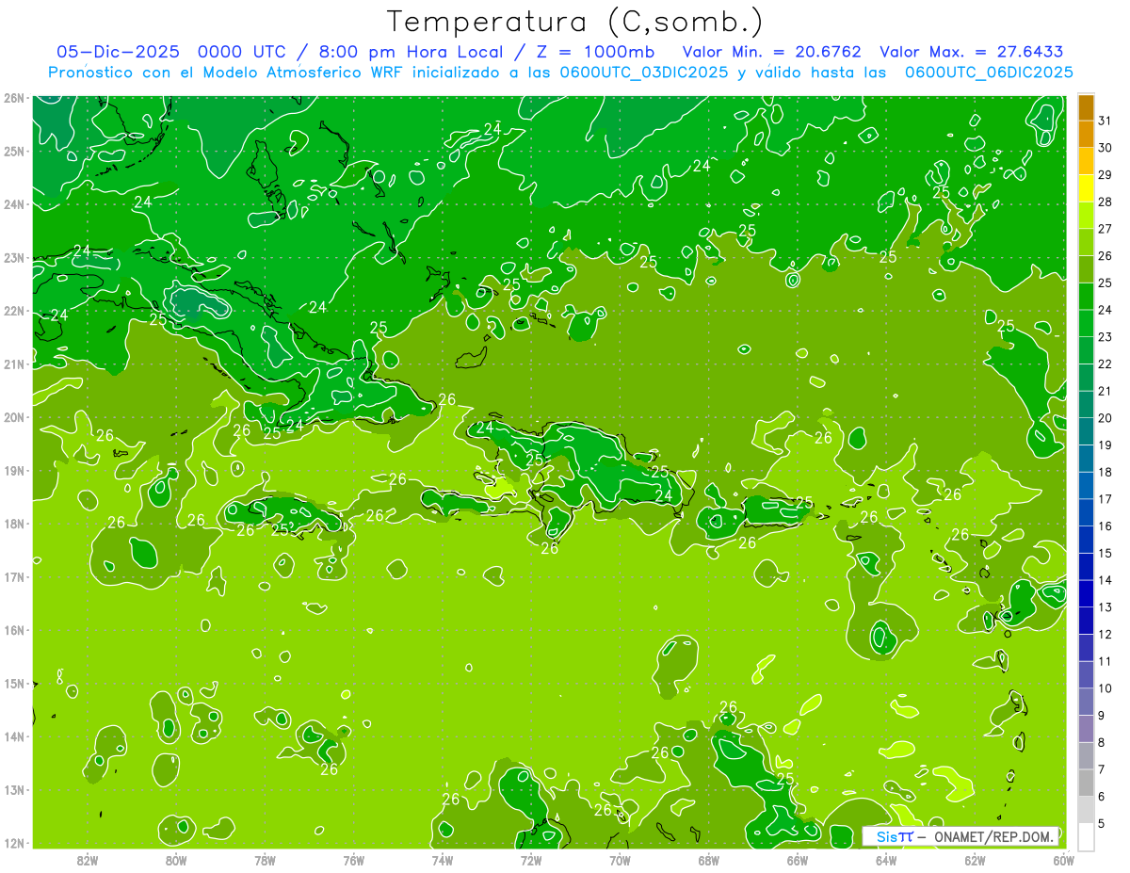
Task: Click the olive-green swatch between 25 and 26
Action: (x=1086, y=269)
